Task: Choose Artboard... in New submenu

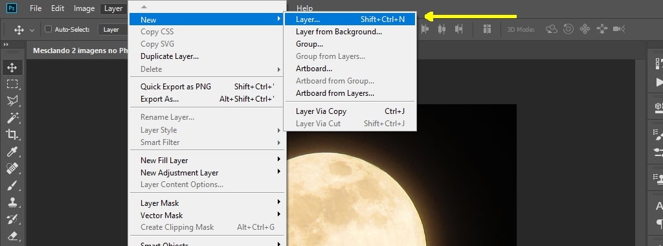Action: point(350,69)
